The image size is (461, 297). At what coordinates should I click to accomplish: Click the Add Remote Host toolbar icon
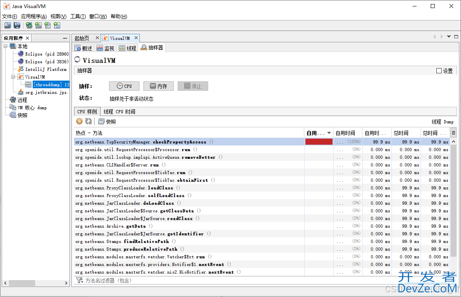29,25
